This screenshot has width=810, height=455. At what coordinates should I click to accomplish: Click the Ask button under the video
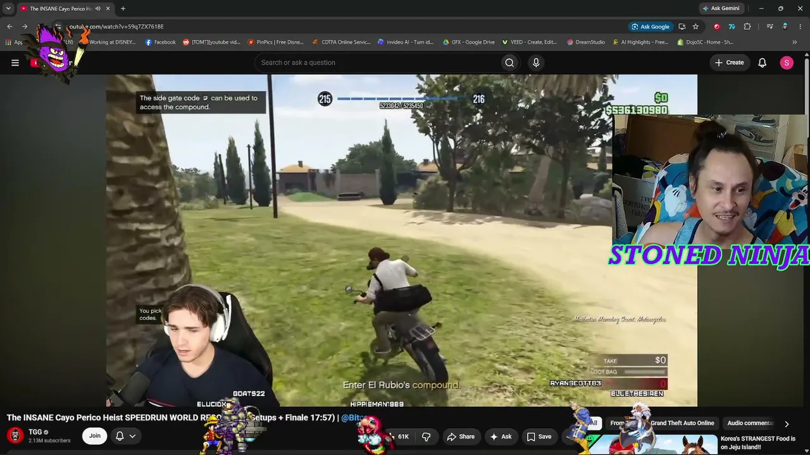tap(501, 436)
